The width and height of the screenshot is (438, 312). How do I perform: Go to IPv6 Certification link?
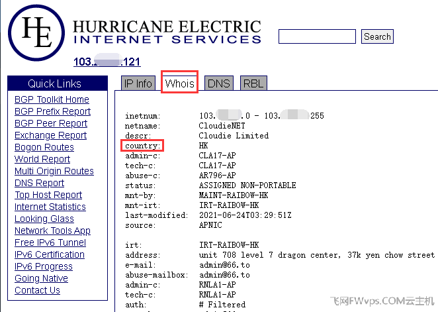50,254
